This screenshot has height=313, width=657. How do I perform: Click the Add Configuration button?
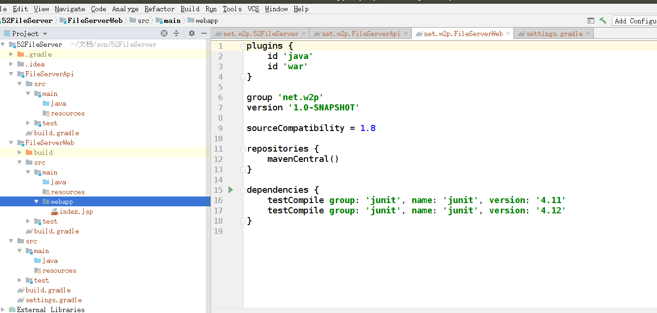pyautogui.click(x=640, y=21)
